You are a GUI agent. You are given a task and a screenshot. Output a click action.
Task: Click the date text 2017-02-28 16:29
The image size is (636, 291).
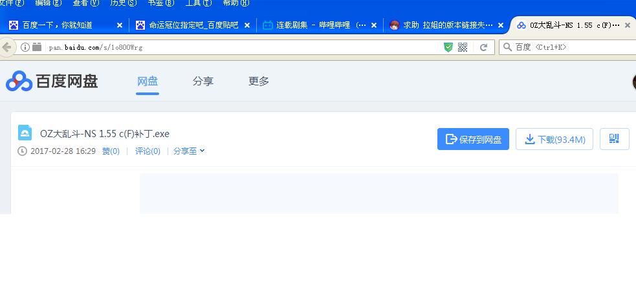tap(63, 151)
